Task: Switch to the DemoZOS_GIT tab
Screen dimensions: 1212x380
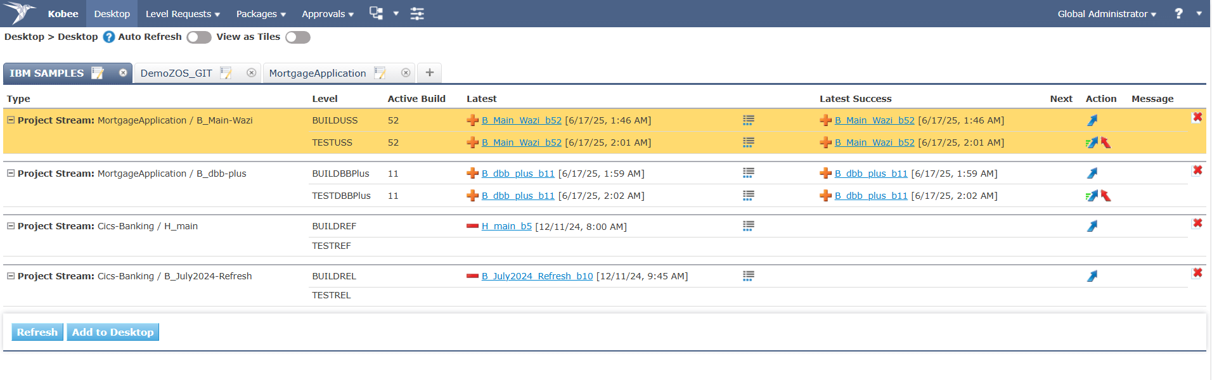Action: [176, 73]
